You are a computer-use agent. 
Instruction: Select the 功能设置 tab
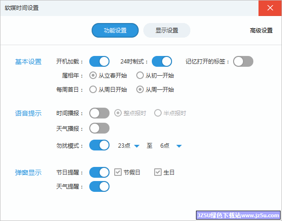(x=115, y=30)
